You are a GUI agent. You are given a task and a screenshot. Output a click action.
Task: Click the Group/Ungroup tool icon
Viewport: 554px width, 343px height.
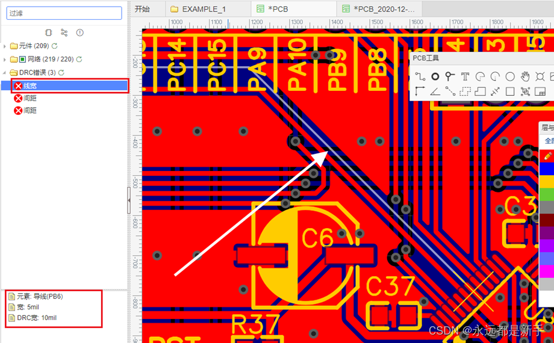[x=525, y=91]
